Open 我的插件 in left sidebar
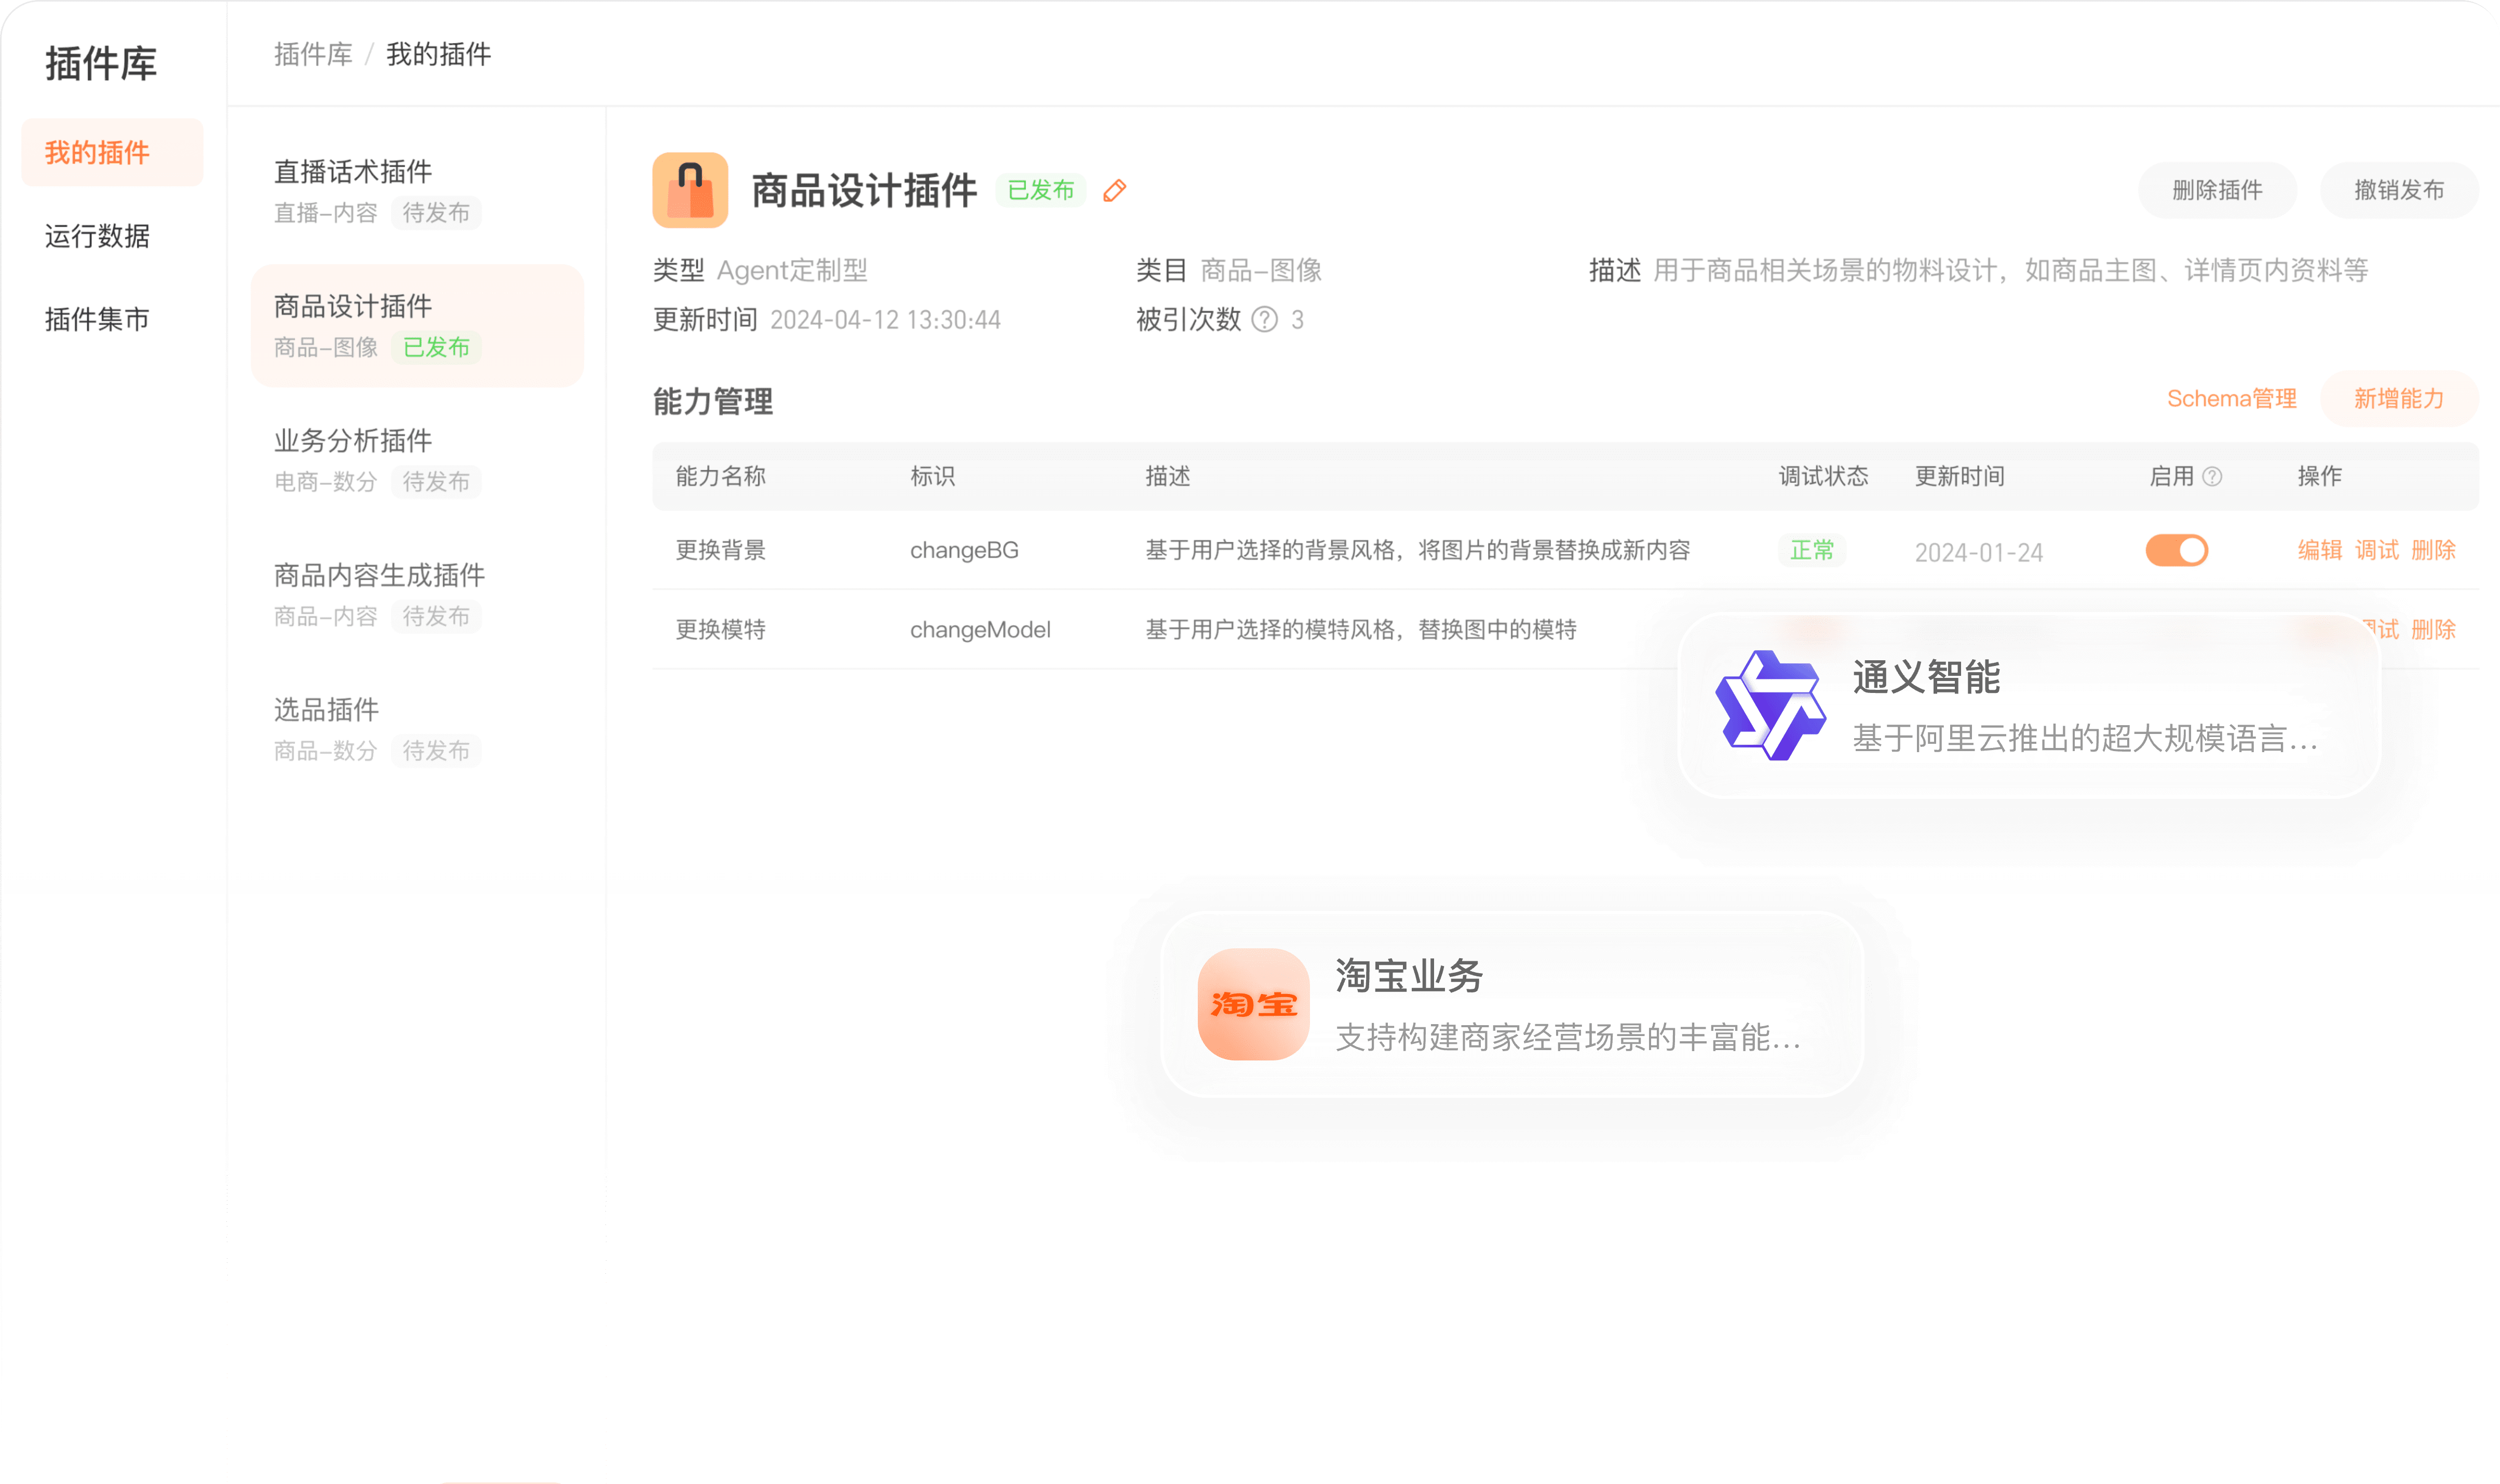The height and width of the screenshot is (1484, 2500). click(97, 153)
